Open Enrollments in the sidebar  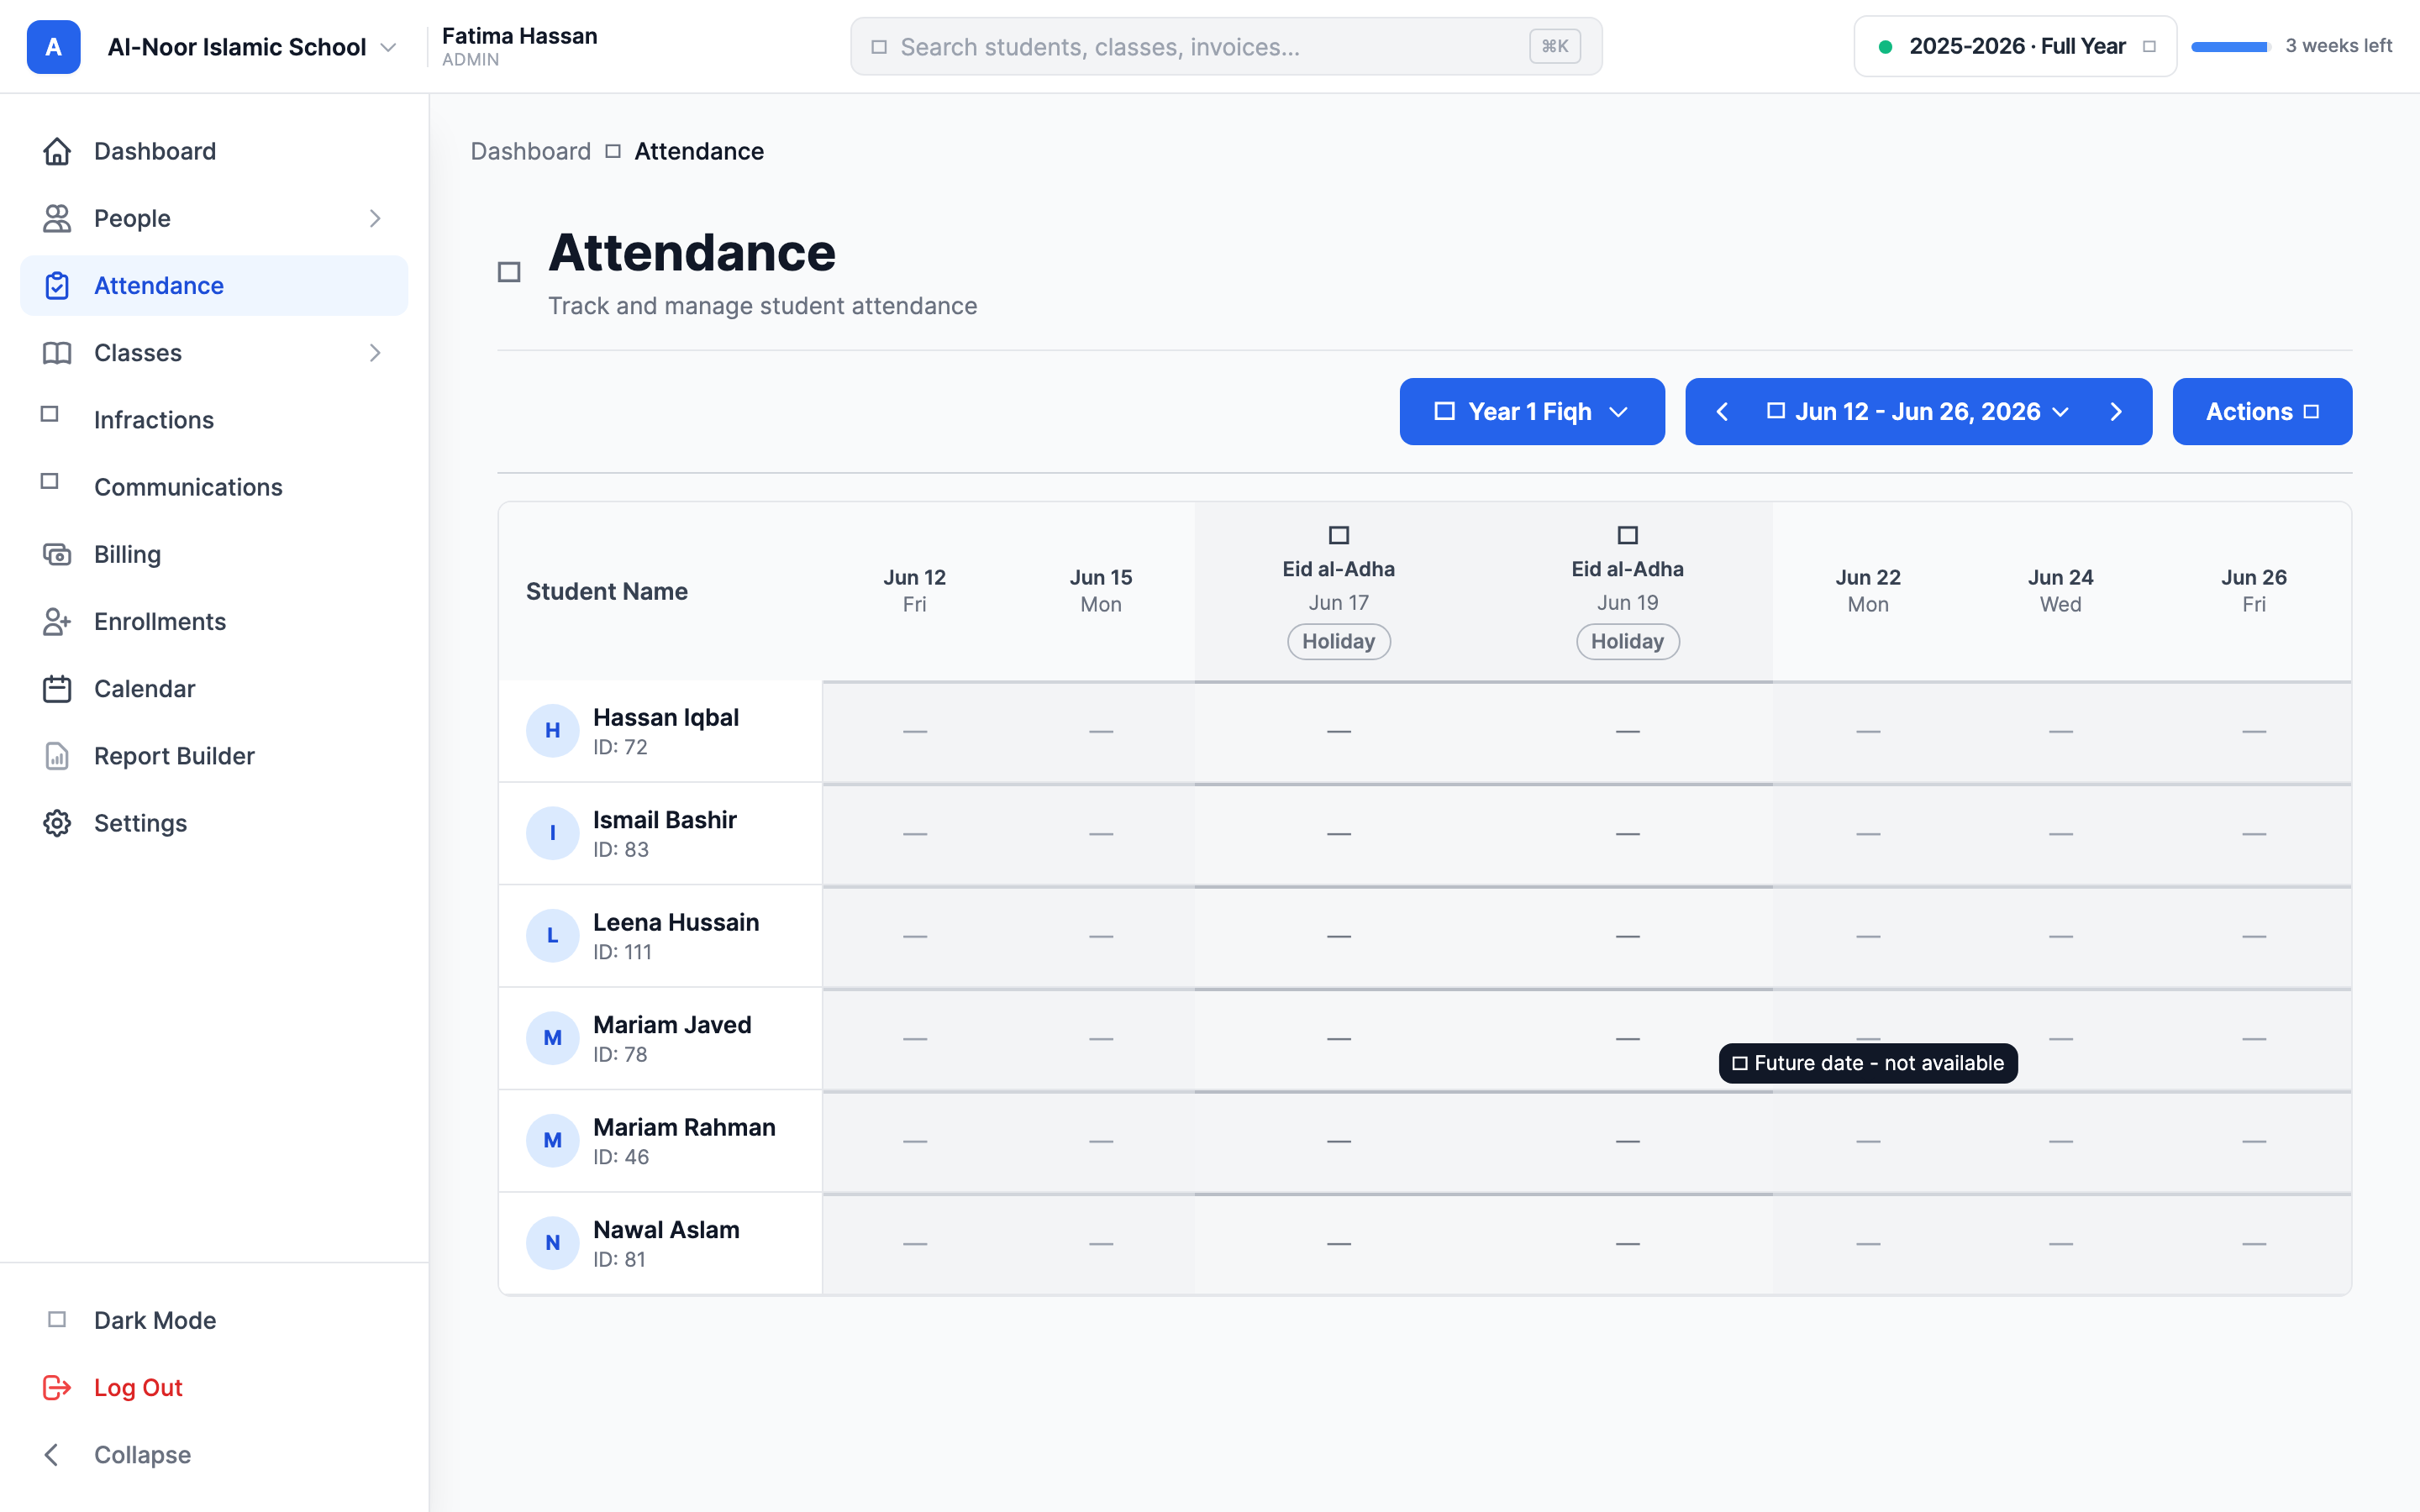(214, 622)
